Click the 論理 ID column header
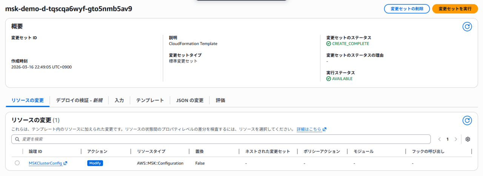The image size is (483, 176). [x=35, y=151]
